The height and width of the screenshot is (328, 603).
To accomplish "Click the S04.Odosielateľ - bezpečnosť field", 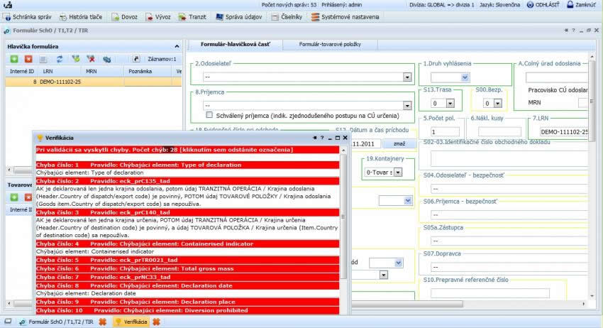I will tap(509, 189).
